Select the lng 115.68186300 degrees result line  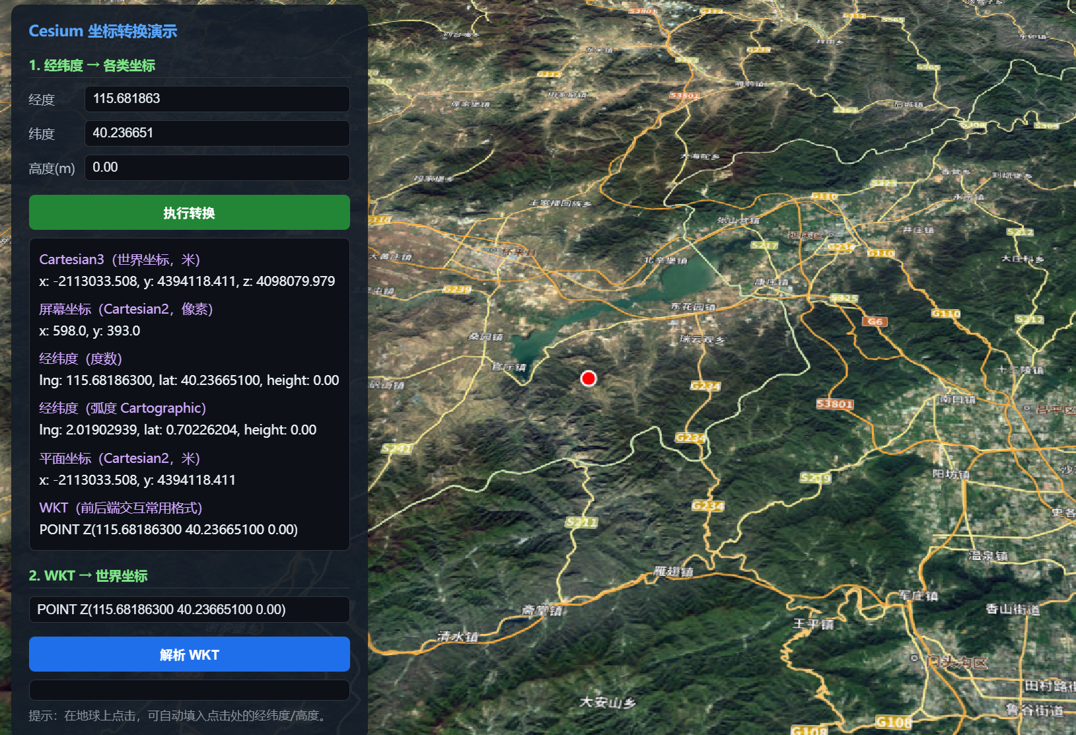(189, 380)
